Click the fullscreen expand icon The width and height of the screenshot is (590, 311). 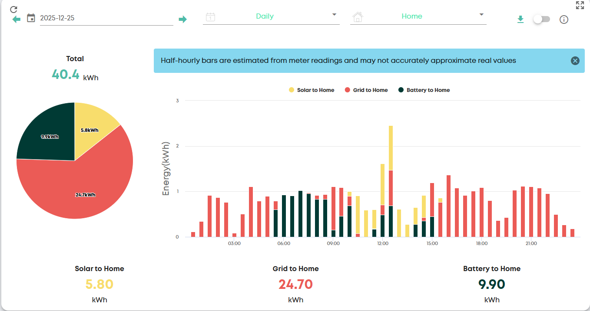[x=580, y=5]
